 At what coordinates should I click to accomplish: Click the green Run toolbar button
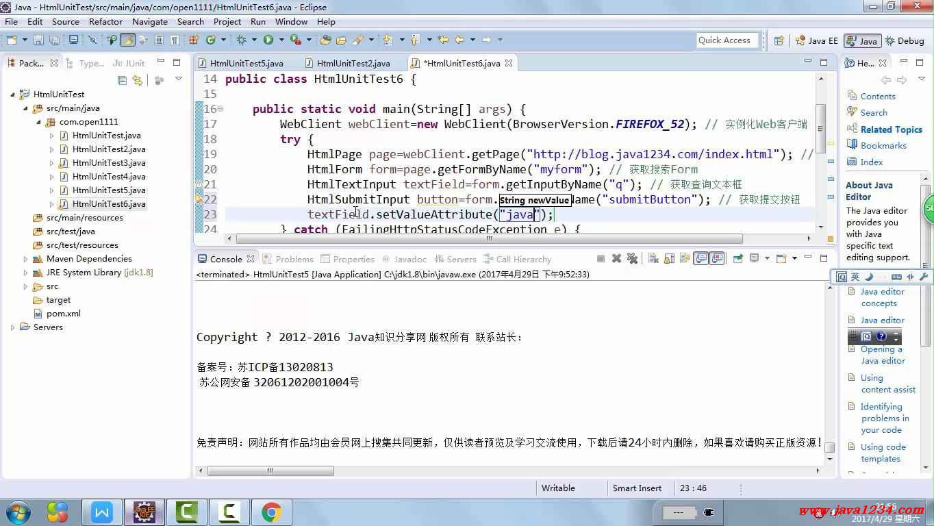(268, 40)
